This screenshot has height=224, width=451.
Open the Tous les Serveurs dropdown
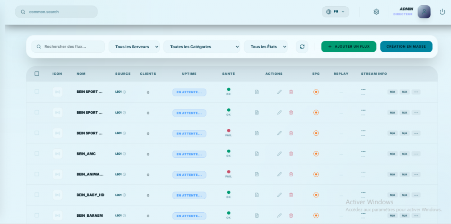tap(134, 46)
